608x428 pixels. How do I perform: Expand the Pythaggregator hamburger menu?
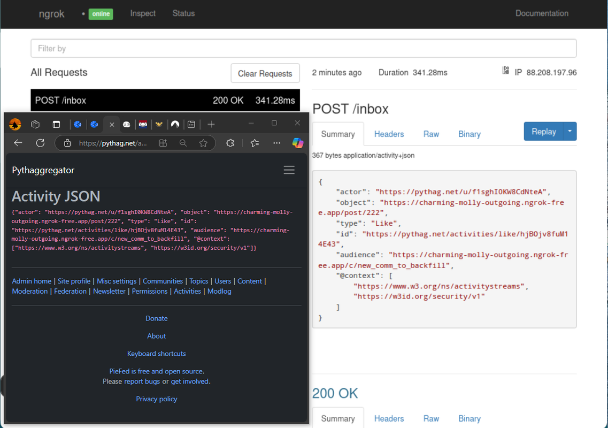pos(289,170)
